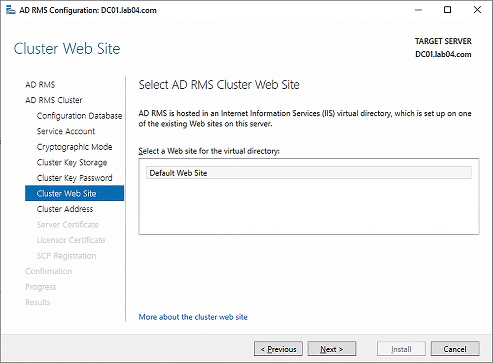
Task: Minimize the AD RMS Configuration window
Action: [418, 10]
